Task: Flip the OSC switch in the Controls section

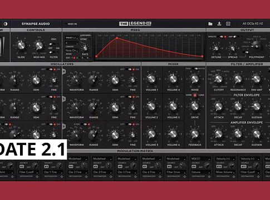Action: 52,44
